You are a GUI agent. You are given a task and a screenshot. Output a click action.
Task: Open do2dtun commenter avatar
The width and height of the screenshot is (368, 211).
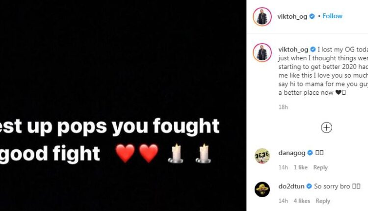click(x=262, y=189)
